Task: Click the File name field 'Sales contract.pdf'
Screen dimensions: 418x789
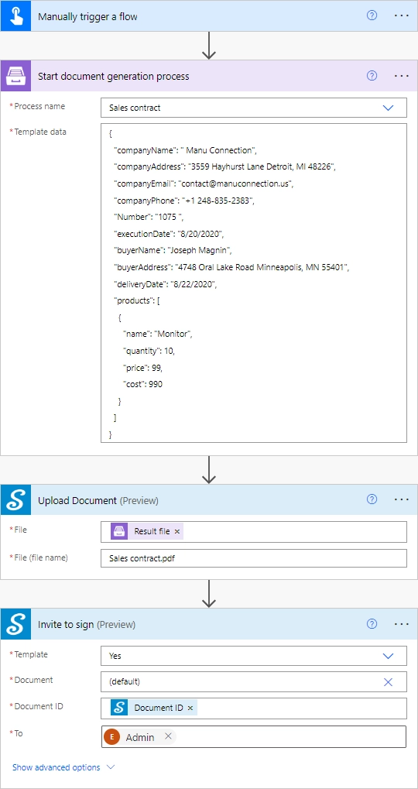Action: (x=254, y=558)
